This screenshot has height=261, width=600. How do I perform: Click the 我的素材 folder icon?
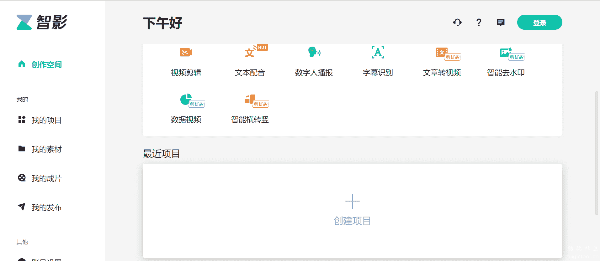[x=22, y=148]
